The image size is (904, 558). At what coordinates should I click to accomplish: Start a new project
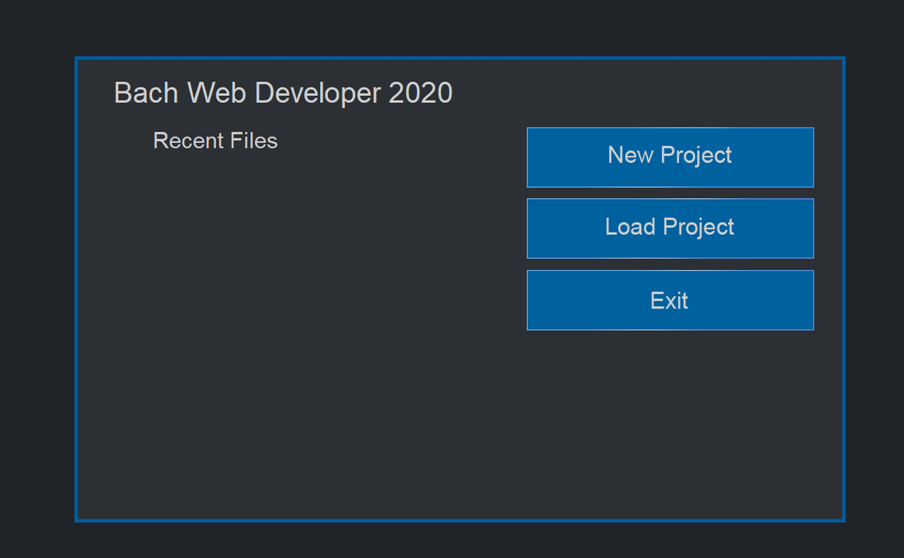[670, 157]
